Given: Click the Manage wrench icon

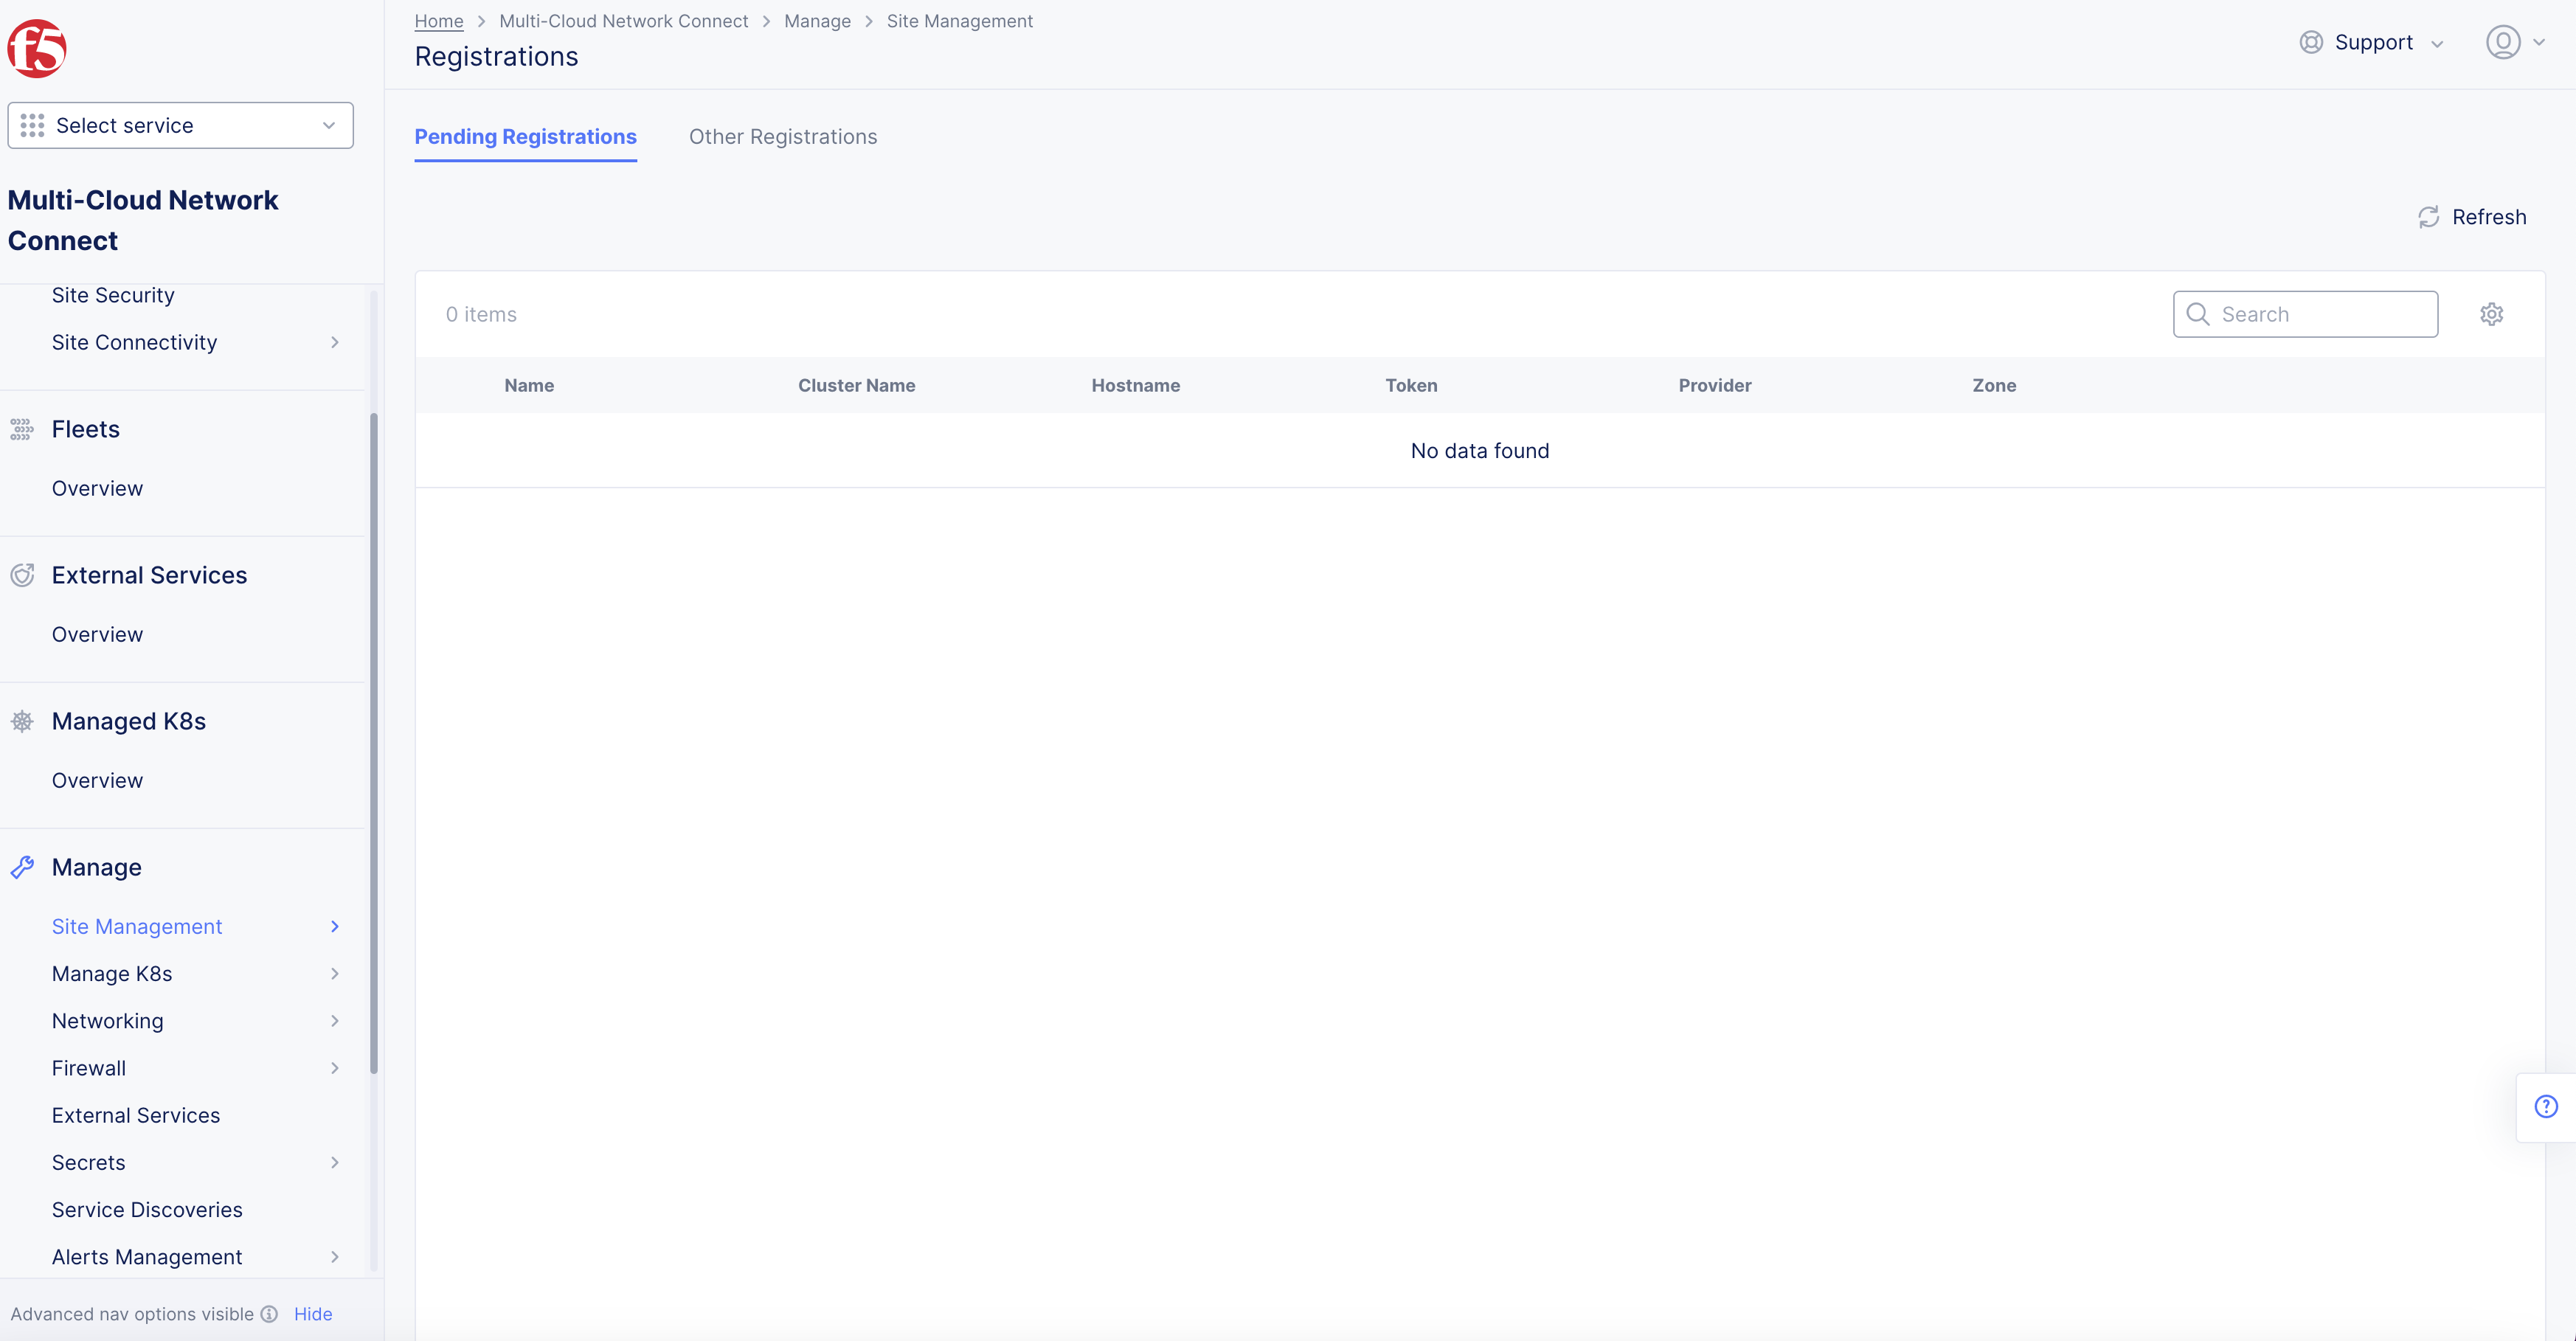Looking at the screenshot, I should point(22,867).
